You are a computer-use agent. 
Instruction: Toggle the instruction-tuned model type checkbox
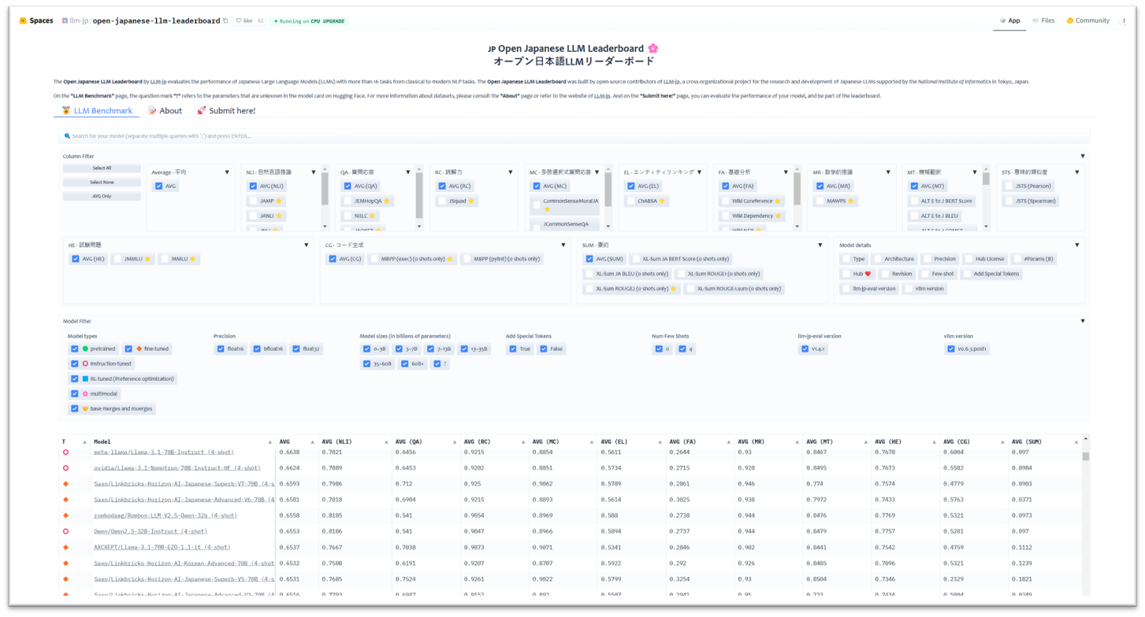(x=75, y=364)
